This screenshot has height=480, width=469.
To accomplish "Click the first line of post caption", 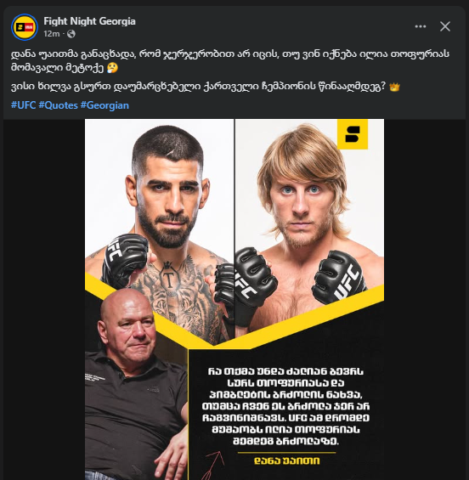I will 230,54.
